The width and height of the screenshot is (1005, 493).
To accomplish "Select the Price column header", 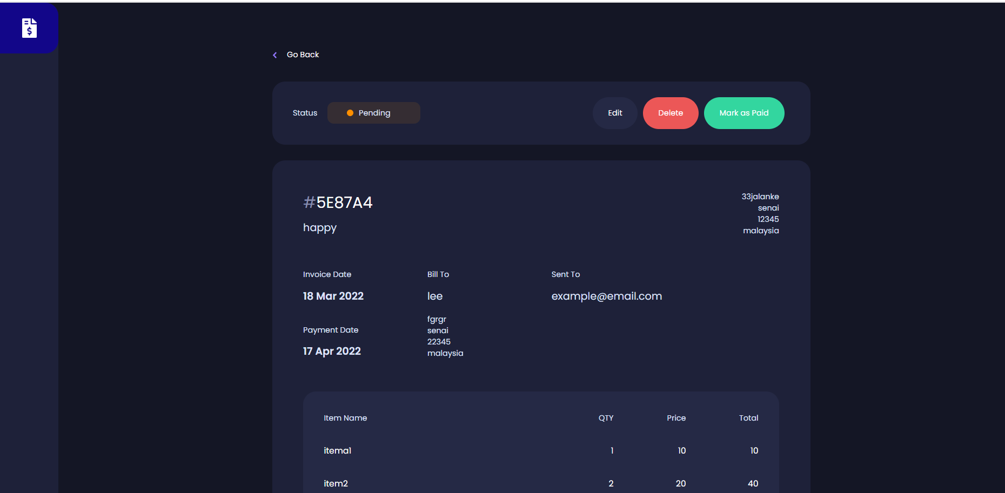I will click(676, 417).
